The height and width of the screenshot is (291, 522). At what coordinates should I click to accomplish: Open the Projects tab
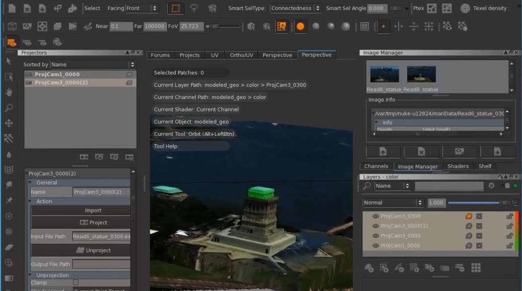click(x=189, y=55)
